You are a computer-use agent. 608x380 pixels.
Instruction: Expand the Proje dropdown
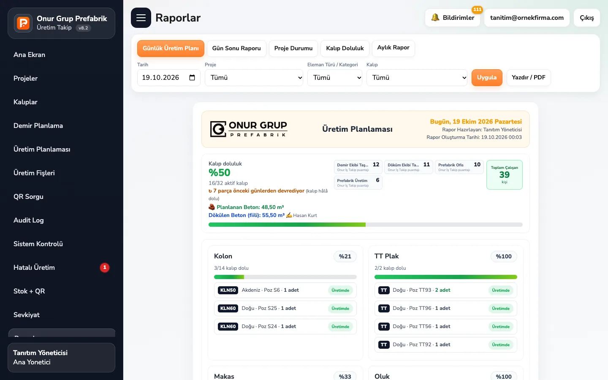pyautogui.click(x=254, y=78)
